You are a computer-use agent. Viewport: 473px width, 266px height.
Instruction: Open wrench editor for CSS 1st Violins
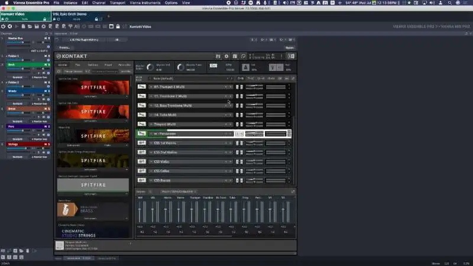click(x=141, y=143)
